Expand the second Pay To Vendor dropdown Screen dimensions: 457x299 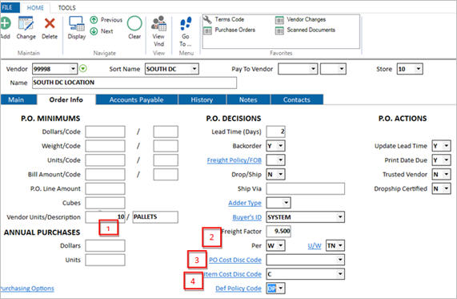coord(341,69)
